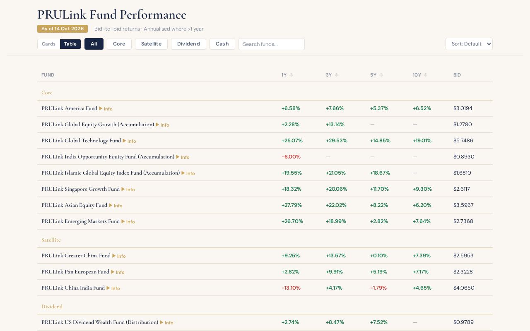
Task: Expand Info for PRULink China India Fund
Action: click(113, 288)
